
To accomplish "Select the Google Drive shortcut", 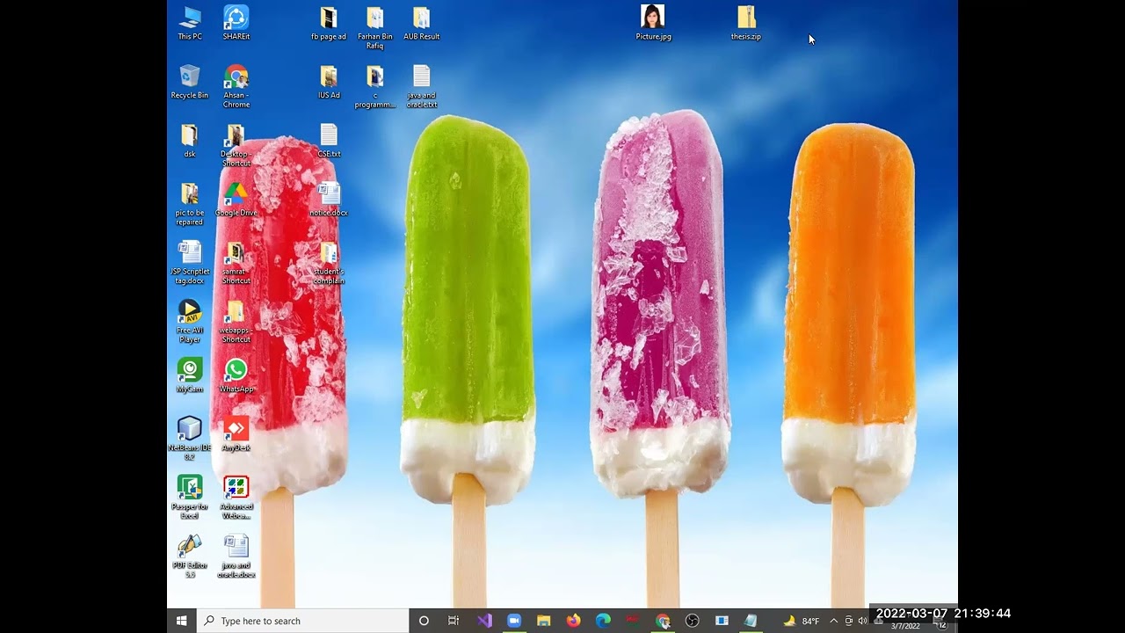I will click(236, 200).
